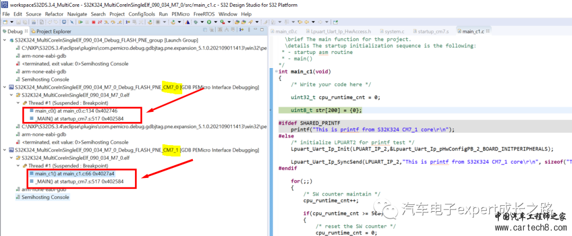Toggle Instruction Stepping Mode in main toolbar
The height and width of the screenshot is (236, 572).
click(x=128, y=22)
